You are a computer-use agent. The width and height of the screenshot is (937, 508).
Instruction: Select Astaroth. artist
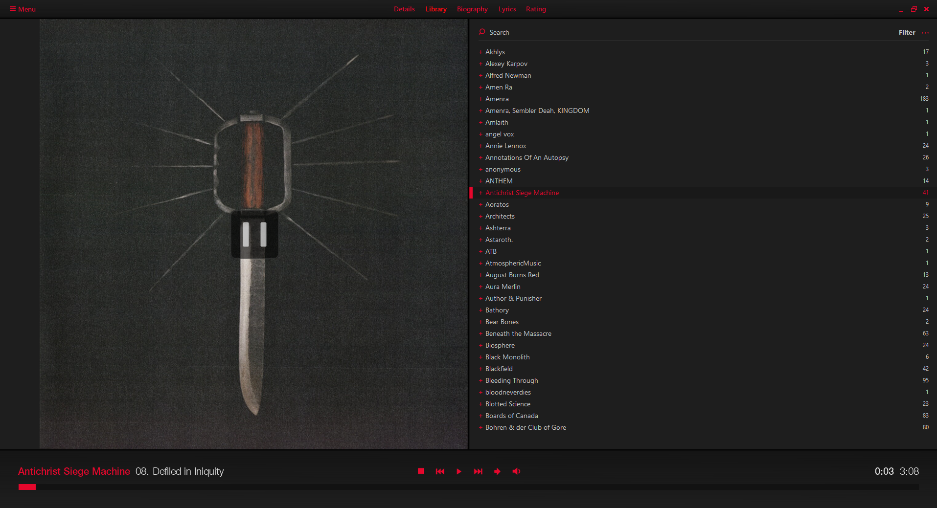499,240
